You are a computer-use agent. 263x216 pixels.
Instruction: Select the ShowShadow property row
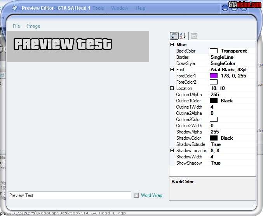pos(189,163)
